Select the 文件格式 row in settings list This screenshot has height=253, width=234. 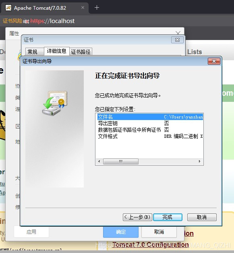[x=150, y=136]
